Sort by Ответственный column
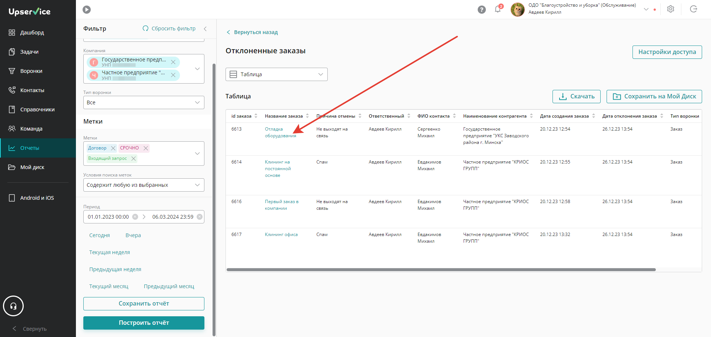 click(x=409, y=116)
